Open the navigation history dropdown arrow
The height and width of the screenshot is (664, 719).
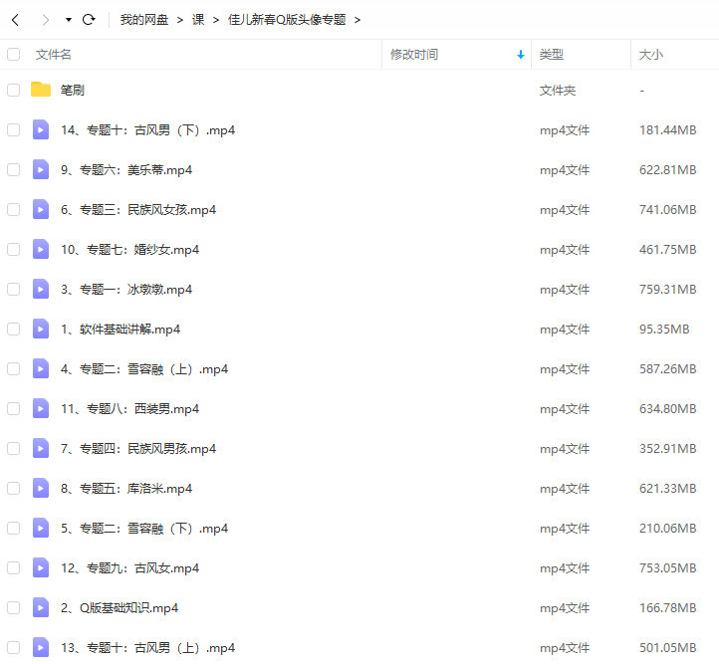[x=68, y=20]
